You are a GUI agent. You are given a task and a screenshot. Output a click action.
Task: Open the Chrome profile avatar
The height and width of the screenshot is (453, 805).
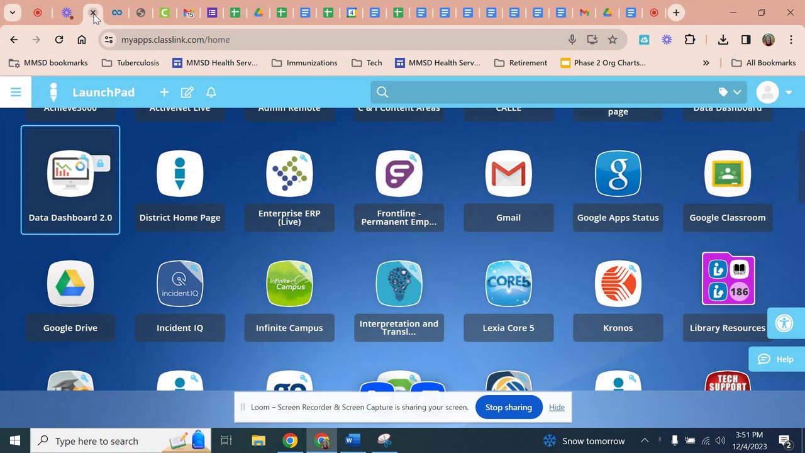tap(769, 40)
